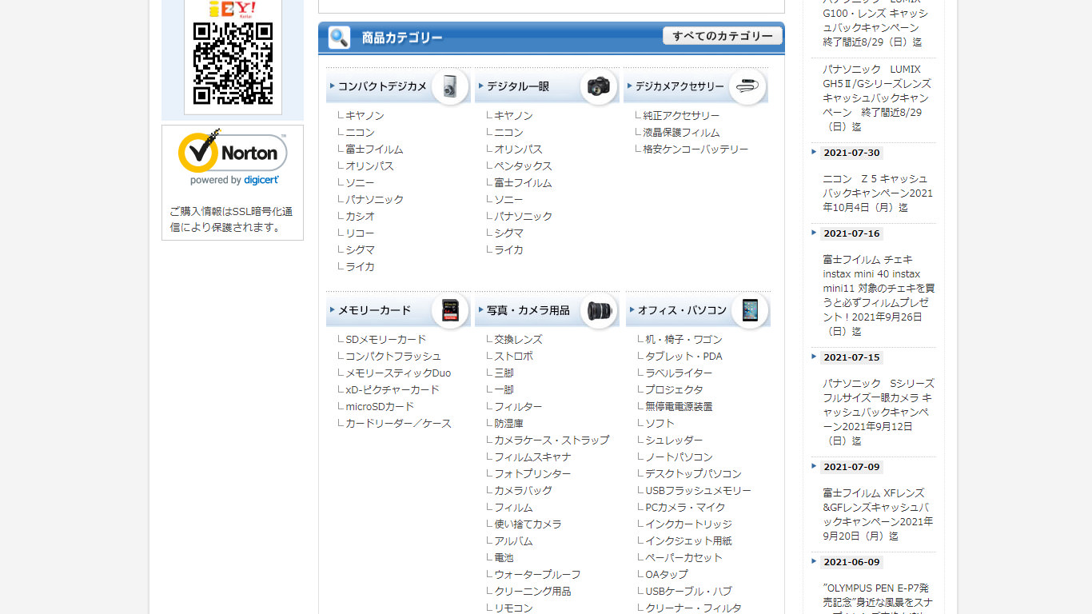This screenshot has height=614, width=1092.
Task: Select カシオ in compact cameras
Action: pyautogui.click(x=360, y=217)
